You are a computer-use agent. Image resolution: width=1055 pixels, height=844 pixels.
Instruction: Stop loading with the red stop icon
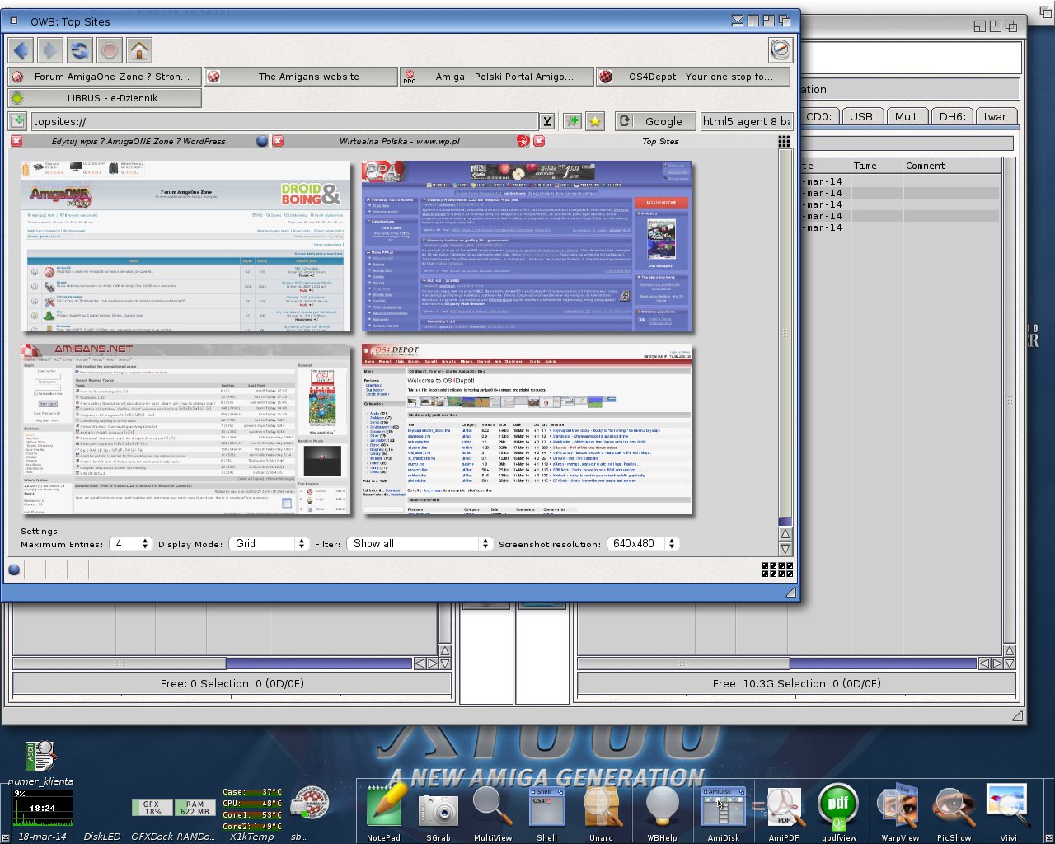(110, 50)
